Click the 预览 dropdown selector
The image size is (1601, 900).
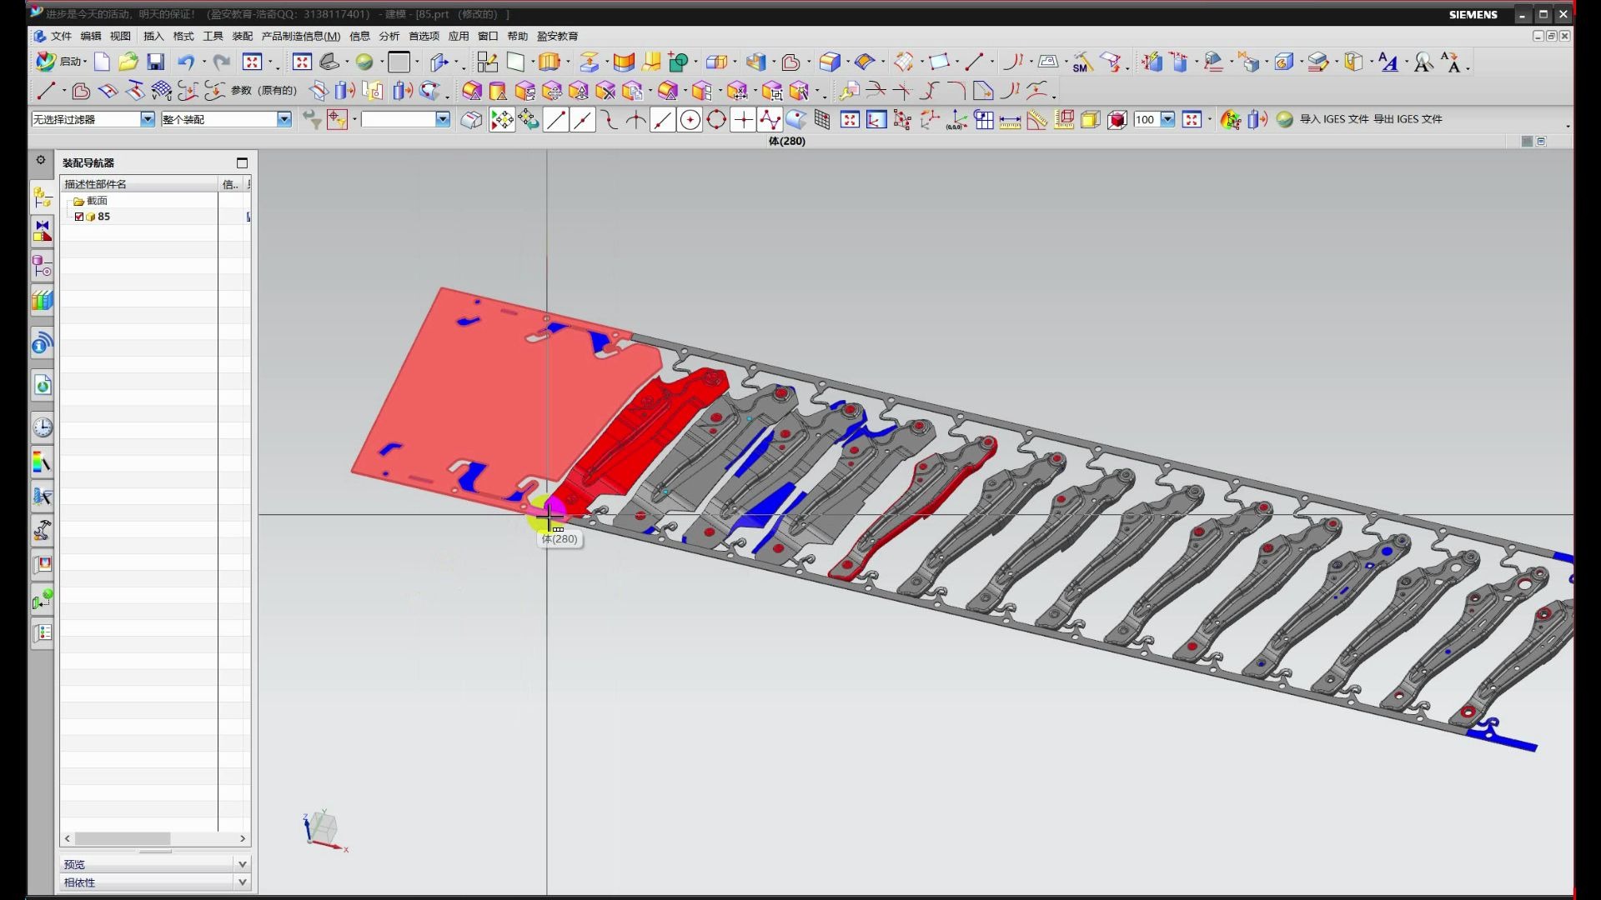click(x=154, y=863)
